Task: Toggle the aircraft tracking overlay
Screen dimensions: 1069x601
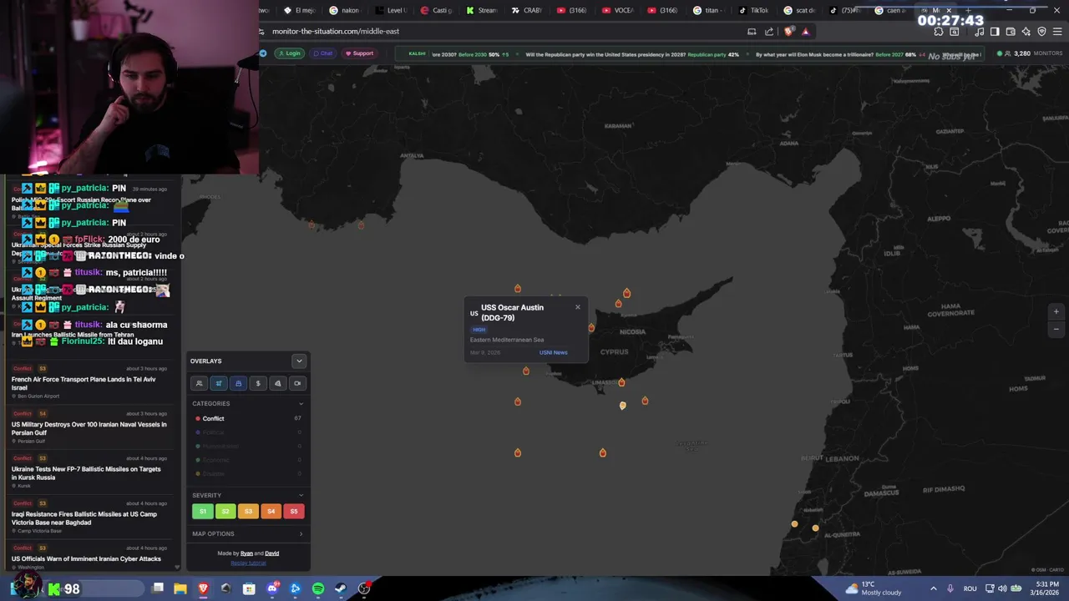Action: (218, 383)
